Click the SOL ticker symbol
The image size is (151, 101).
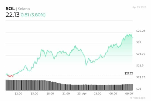tap(10, 9)
